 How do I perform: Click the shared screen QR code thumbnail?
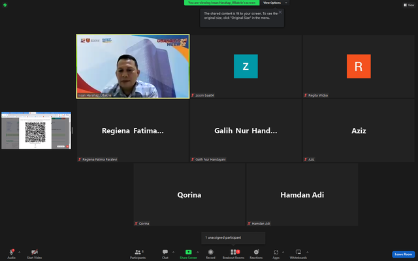37,130
